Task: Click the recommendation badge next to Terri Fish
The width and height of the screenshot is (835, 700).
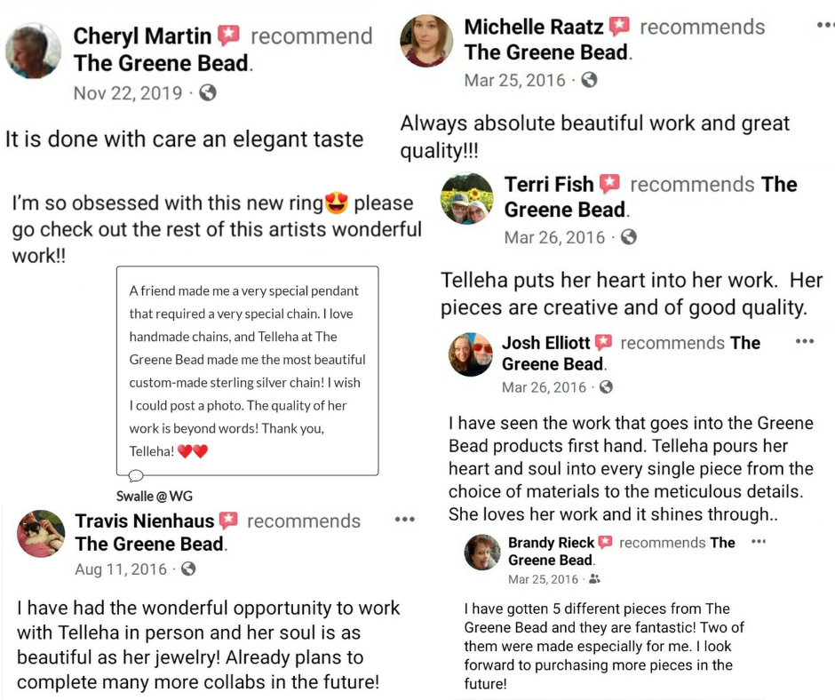Action: tap(609, 185)
